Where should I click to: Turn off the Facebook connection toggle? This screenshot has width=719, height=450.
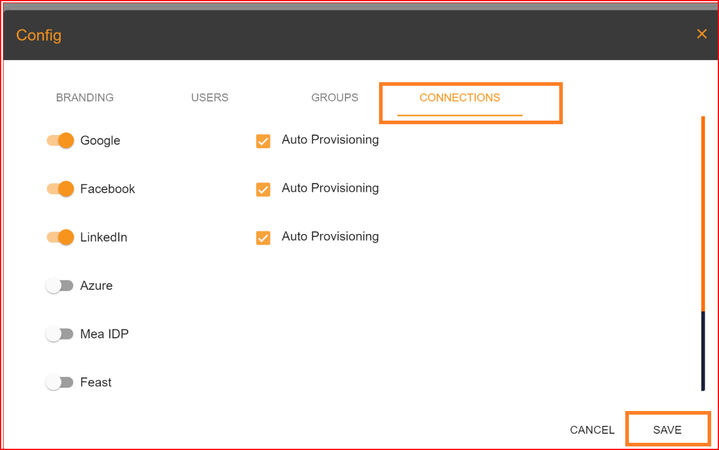[60, 189]
